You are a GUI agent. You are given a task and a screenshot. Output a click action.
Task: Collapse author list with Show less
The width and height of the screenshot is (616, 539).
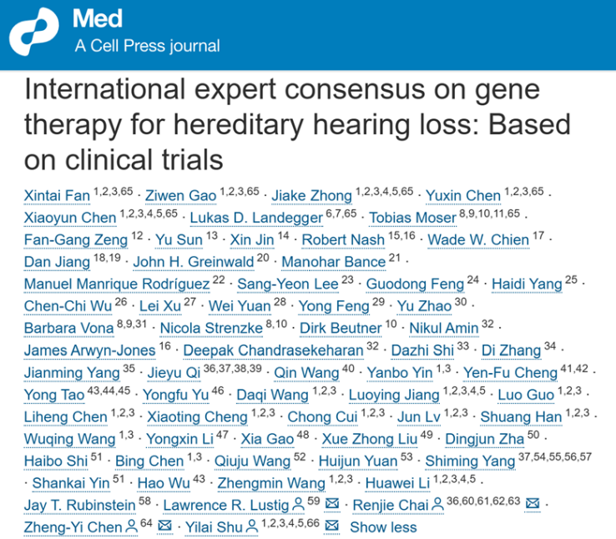382,526
